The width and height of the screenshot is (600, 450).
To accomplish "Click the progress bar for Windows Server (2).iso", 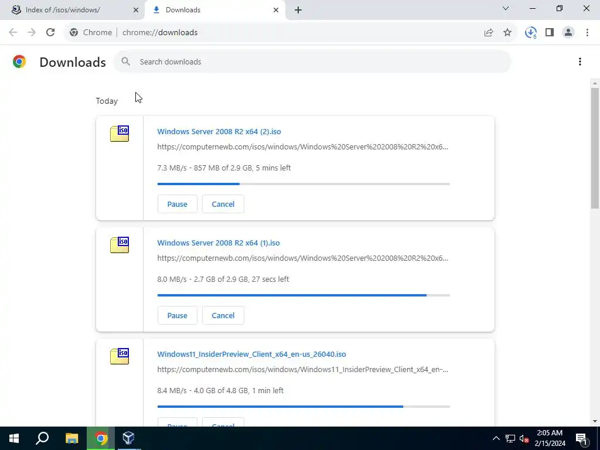I will pos(304,184).
